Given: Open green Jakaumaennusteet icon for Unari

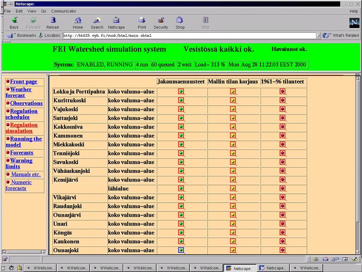Looking at the screenshot, I should pos(181,223).
